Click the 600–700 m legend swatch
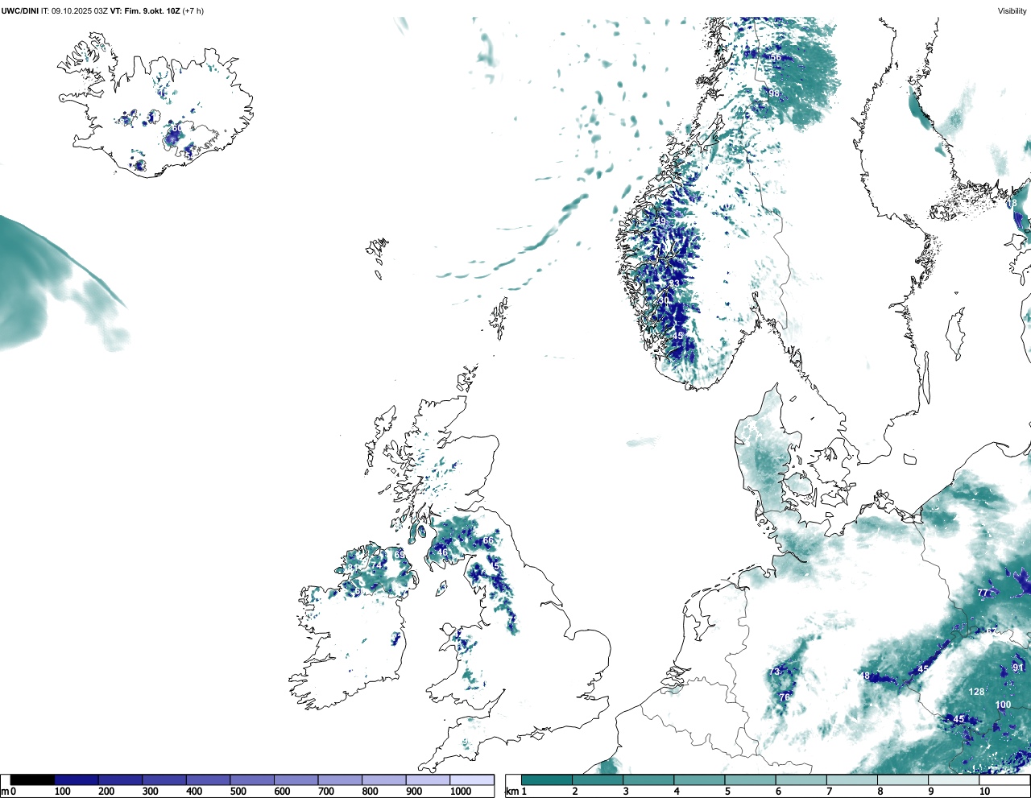Image resolution: width=1031 pixels, height=798 pixels. (296, 779)
